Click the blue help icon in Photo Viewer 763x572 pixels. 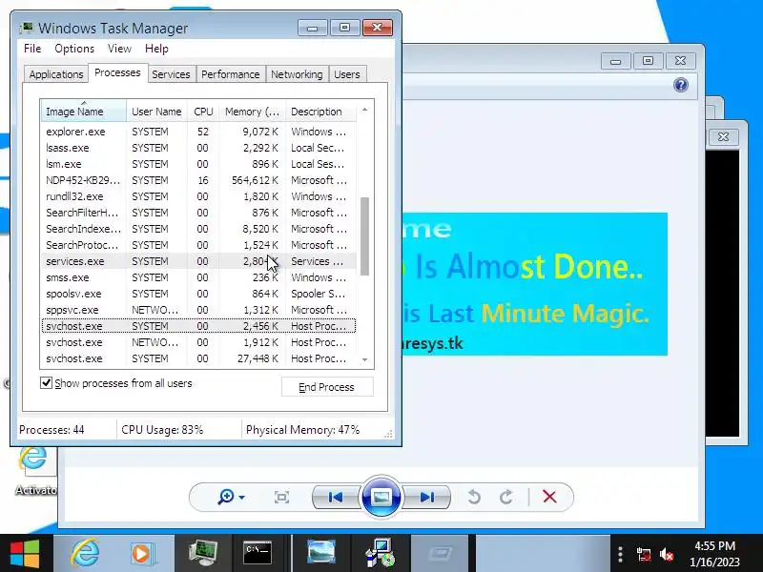pos(681,85)
